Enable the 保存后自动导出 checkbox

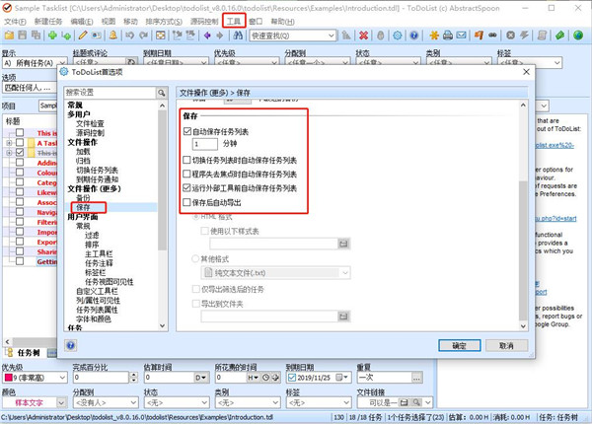[188, 201]
